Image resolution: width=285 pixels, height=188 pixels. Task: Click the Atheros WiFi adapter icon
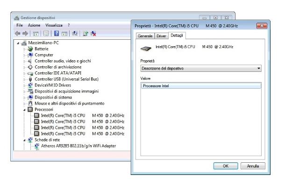pyautogui.click(x=37, y=146)
